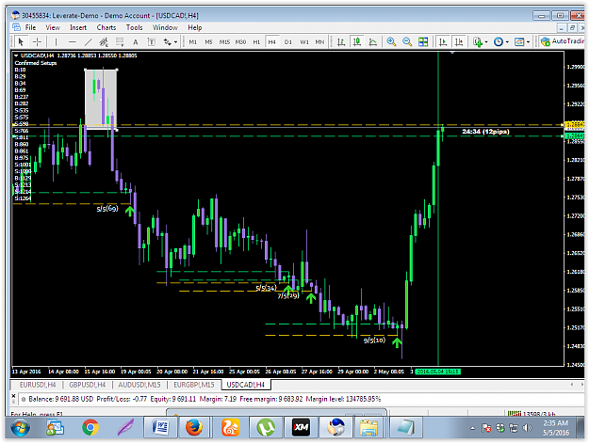The width and height of the screenshot is (589, 443).
Task: Select the USDCAD!,H4 chart tab
Action: (x=246, y=385)
